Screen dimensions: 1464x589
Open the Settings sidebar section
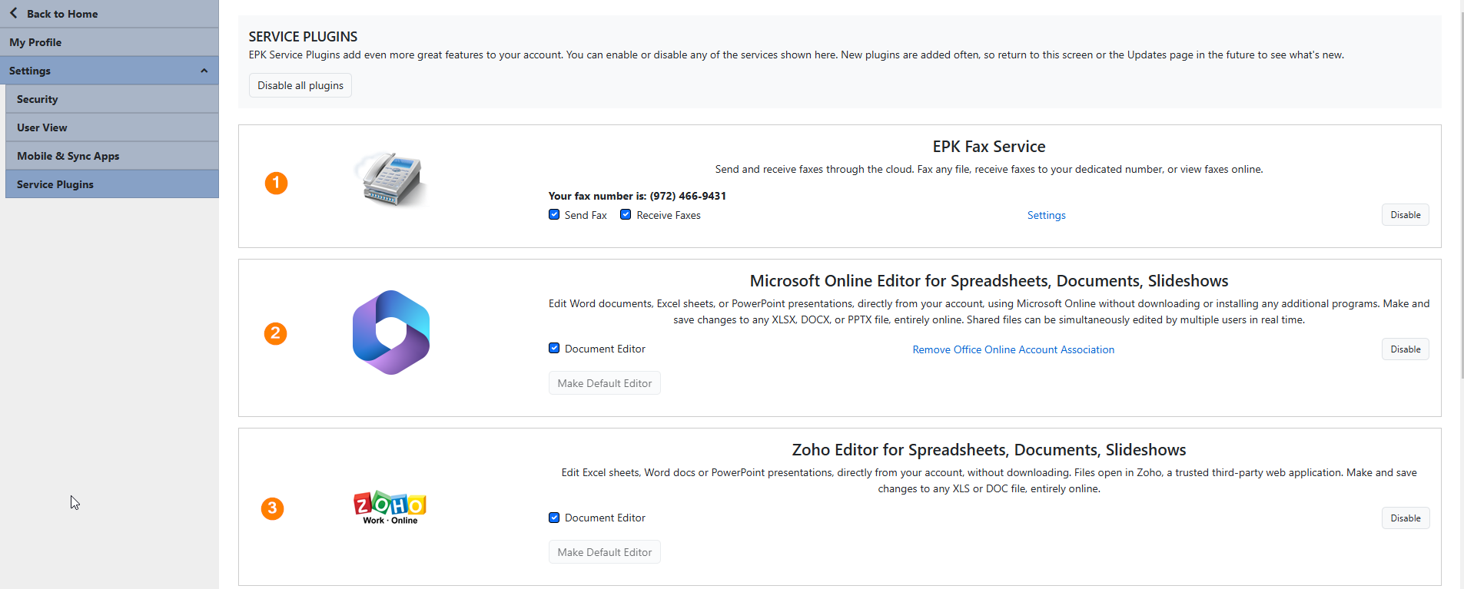click(x=109, y=71)
